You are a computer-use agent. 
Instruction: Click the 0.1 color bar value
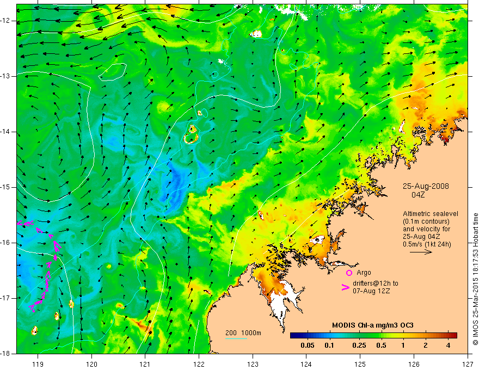click(x=329, y=346)
